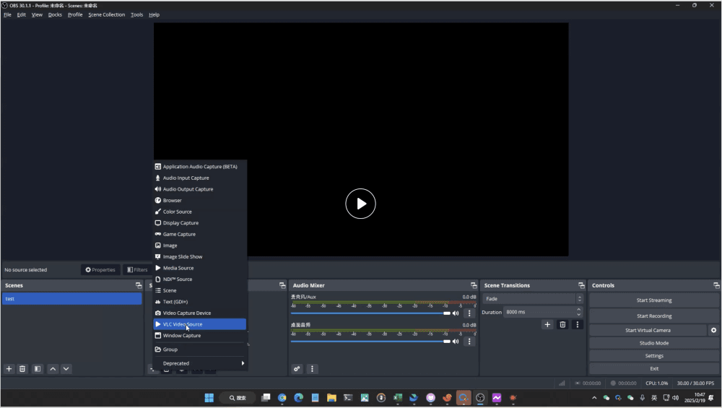Choose VLC Video Source from list
This screenshot has height=408, width=722.
point(200,324)
